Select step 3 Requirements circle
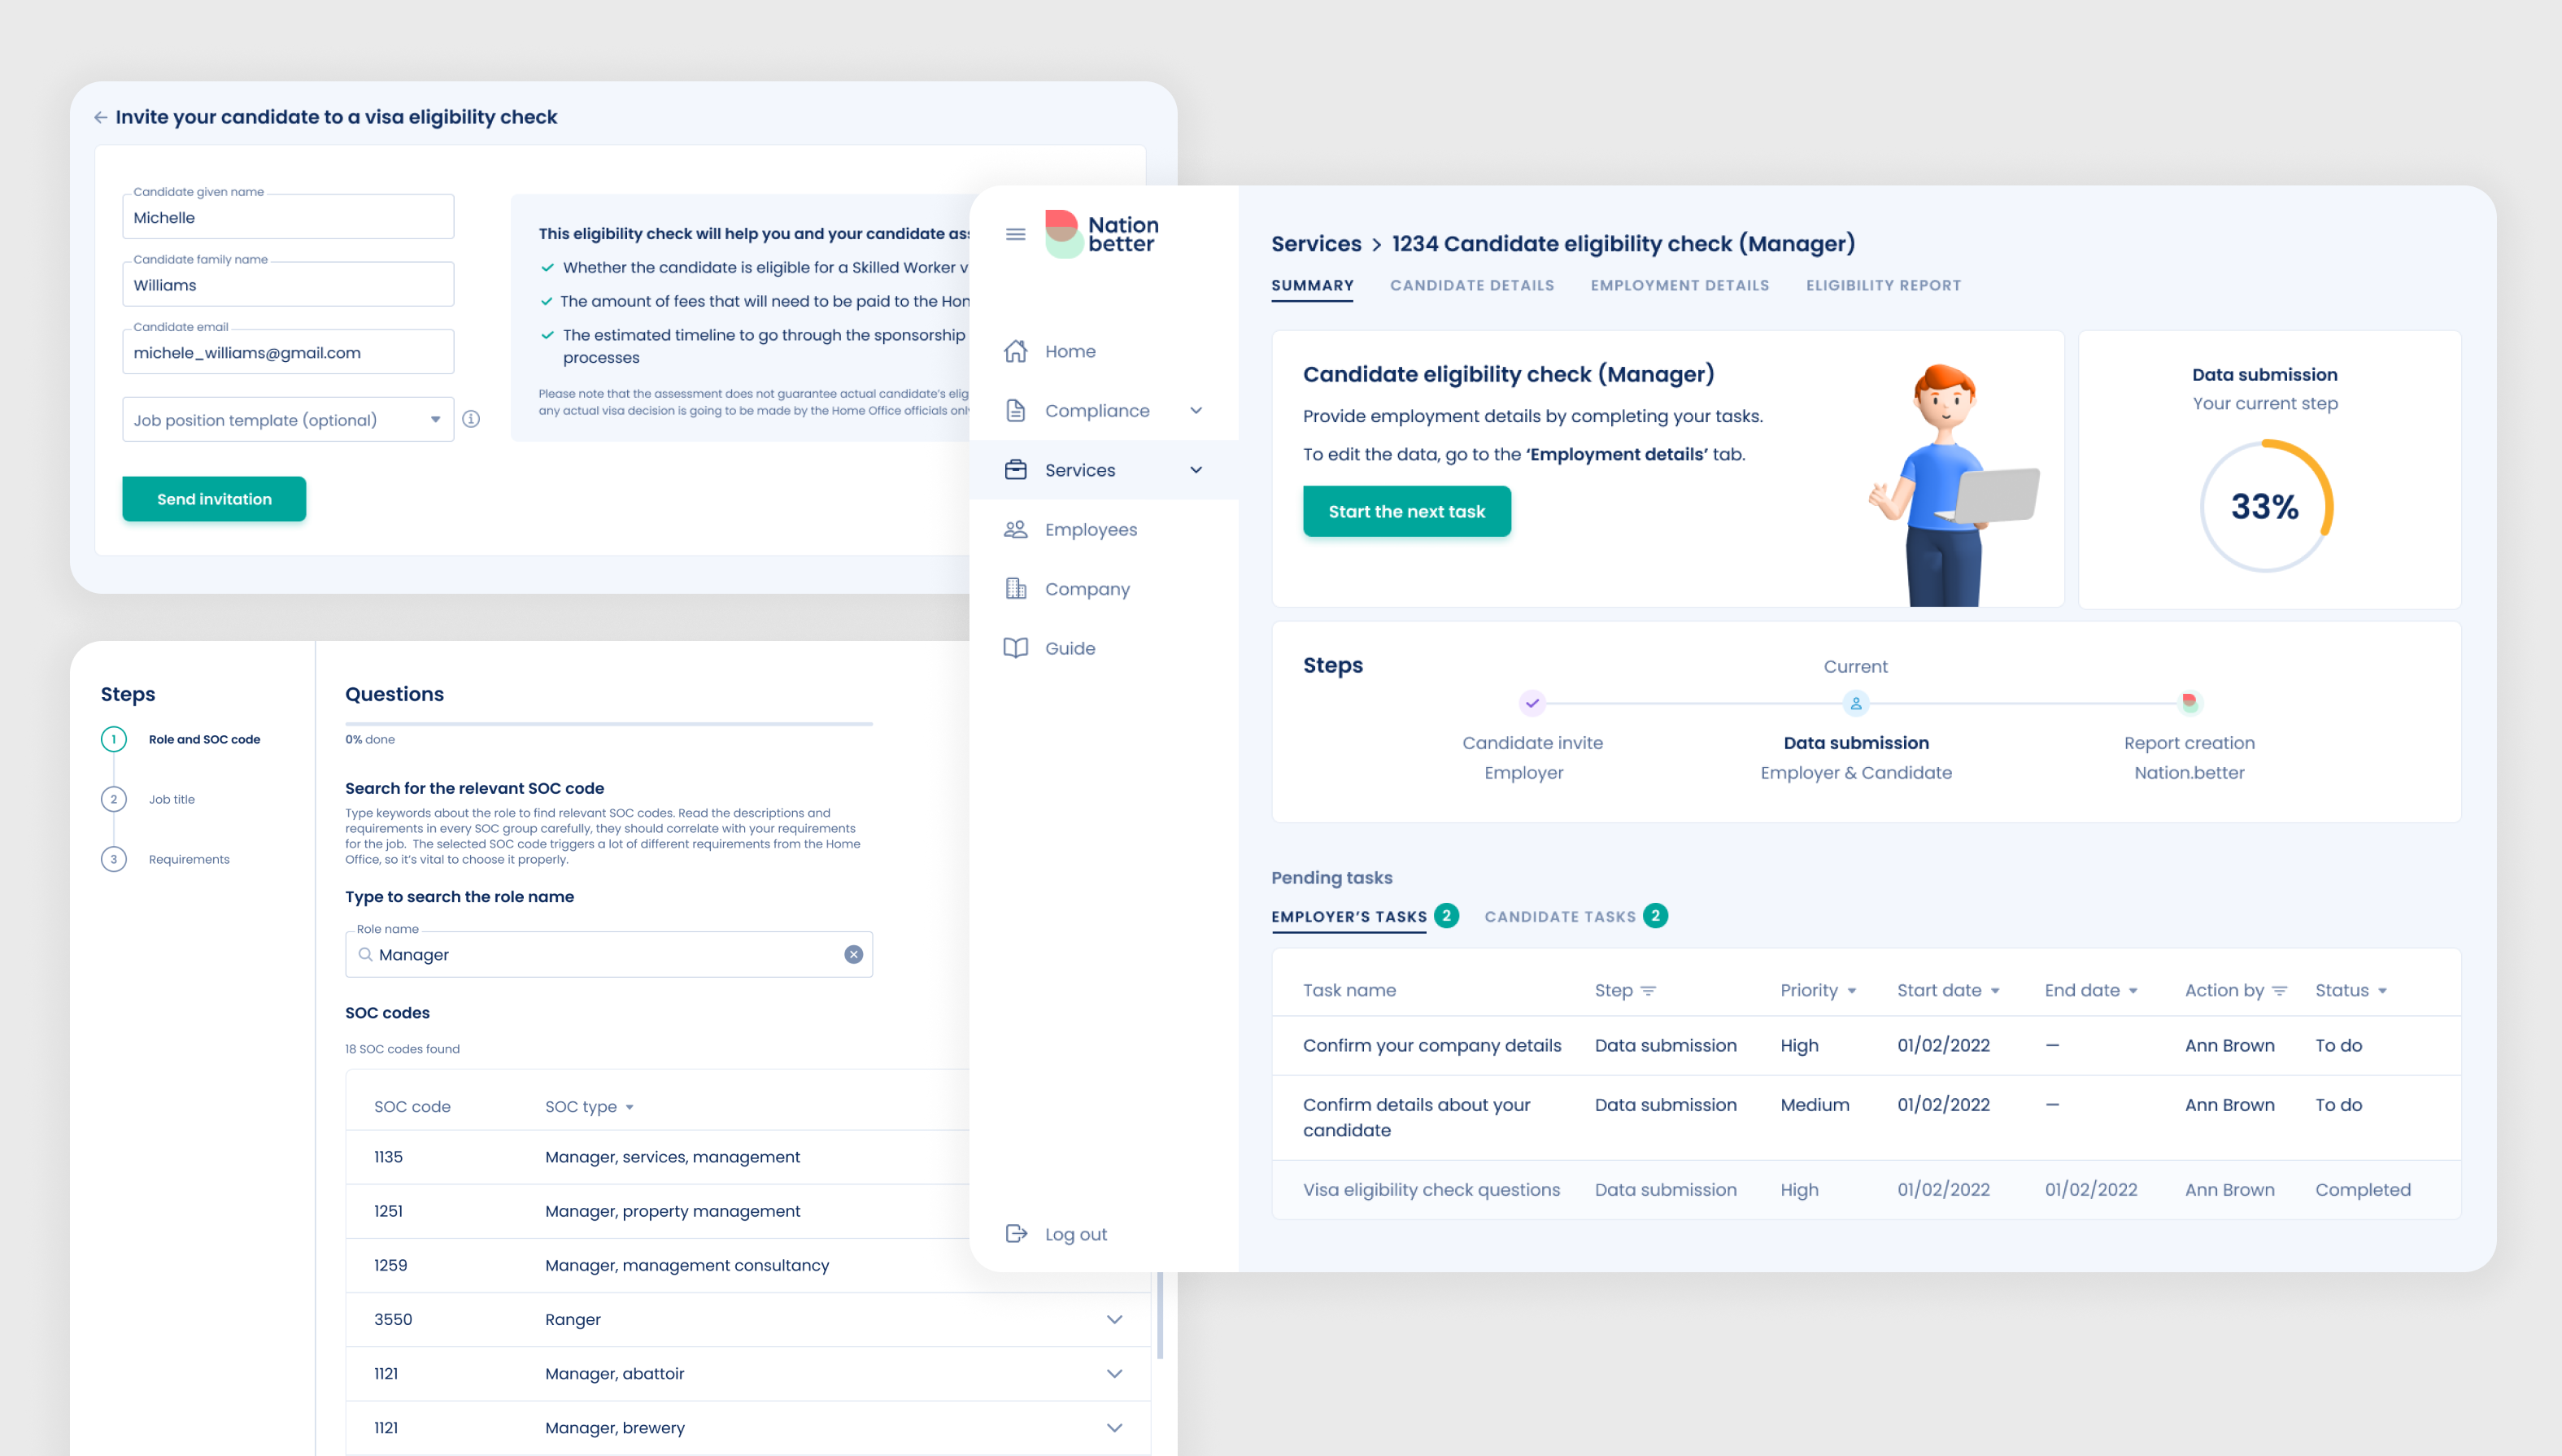 pos(114,859)
